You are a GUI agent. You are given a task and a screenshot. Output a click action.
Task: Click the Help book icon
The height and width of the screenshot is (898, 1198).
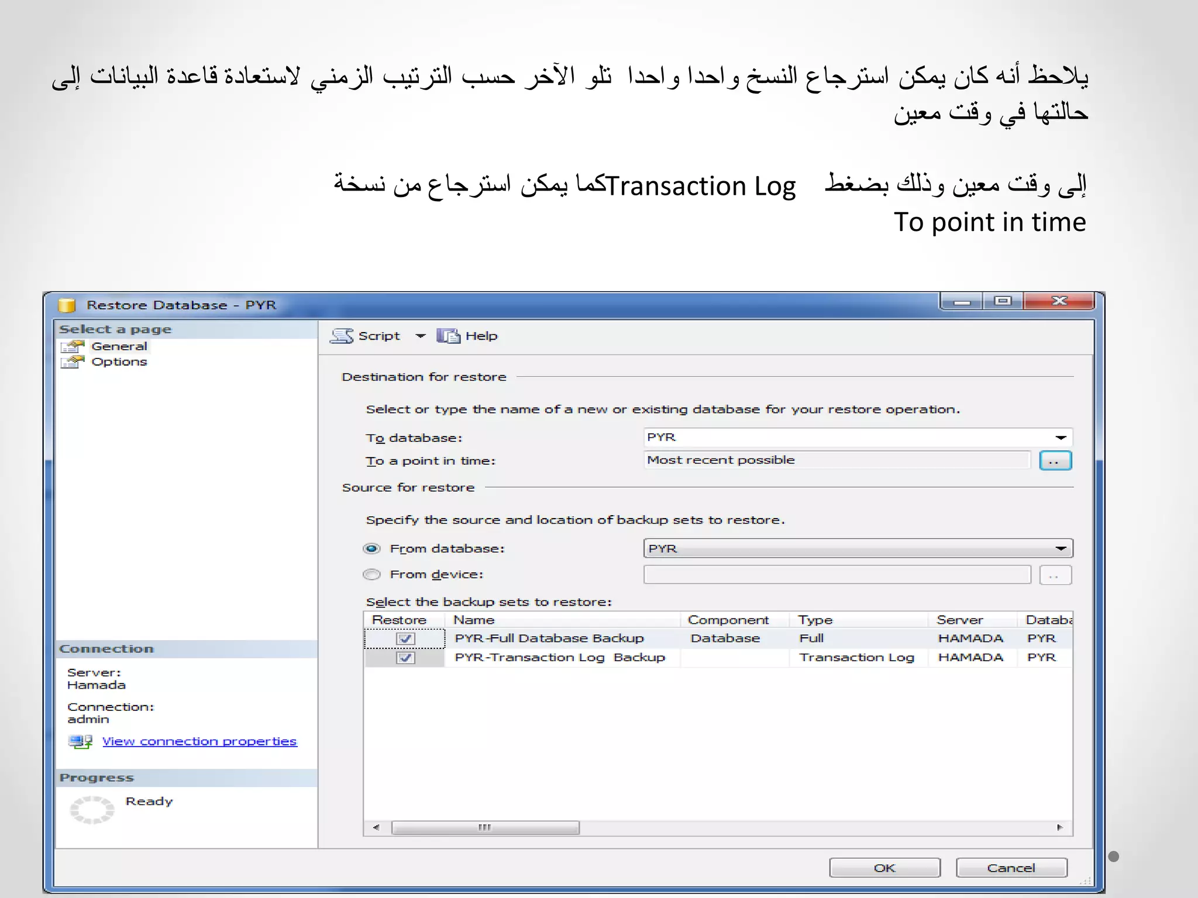[x=448, y=336]
